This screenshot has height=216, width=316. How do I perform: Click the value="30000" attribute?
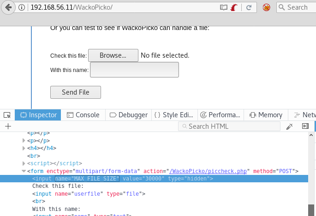[143, 179]
